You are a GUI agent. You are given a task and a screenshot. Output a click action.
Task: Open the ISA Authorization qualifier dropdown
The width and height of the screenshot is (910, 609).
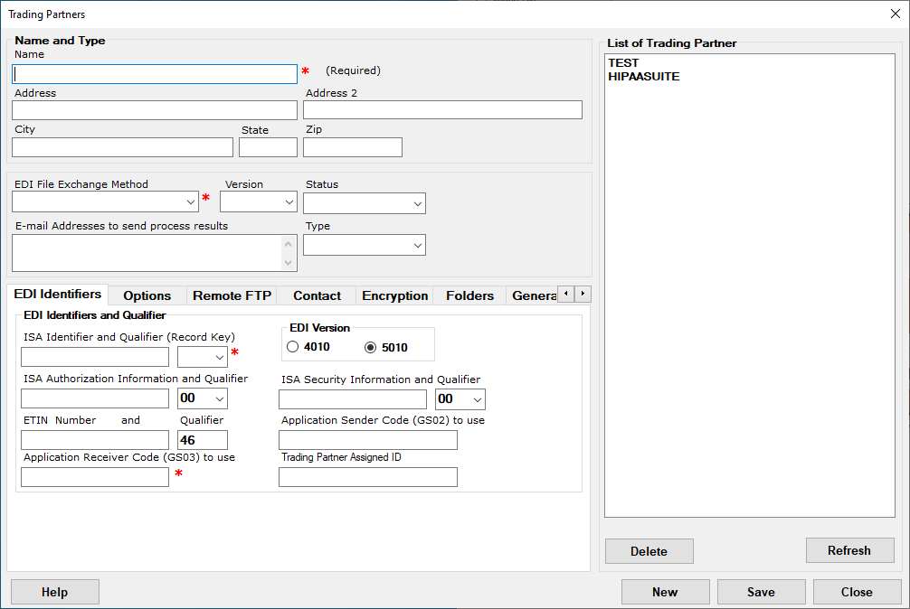point(203,398)
